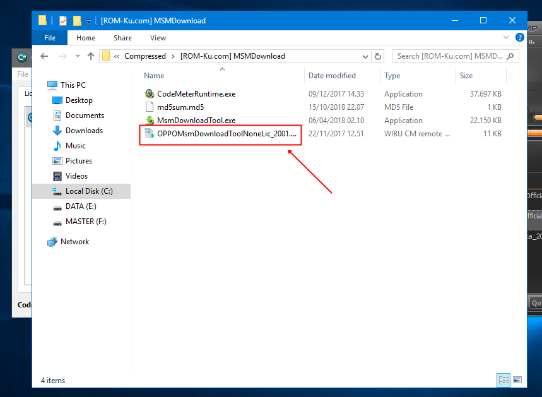Refresh the current folder view

[x=378, y=56]
